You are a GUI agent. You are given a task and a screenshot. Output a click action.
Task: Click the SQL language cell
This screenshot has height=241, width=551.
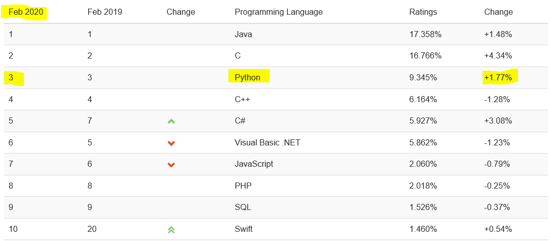click(243, 207)
